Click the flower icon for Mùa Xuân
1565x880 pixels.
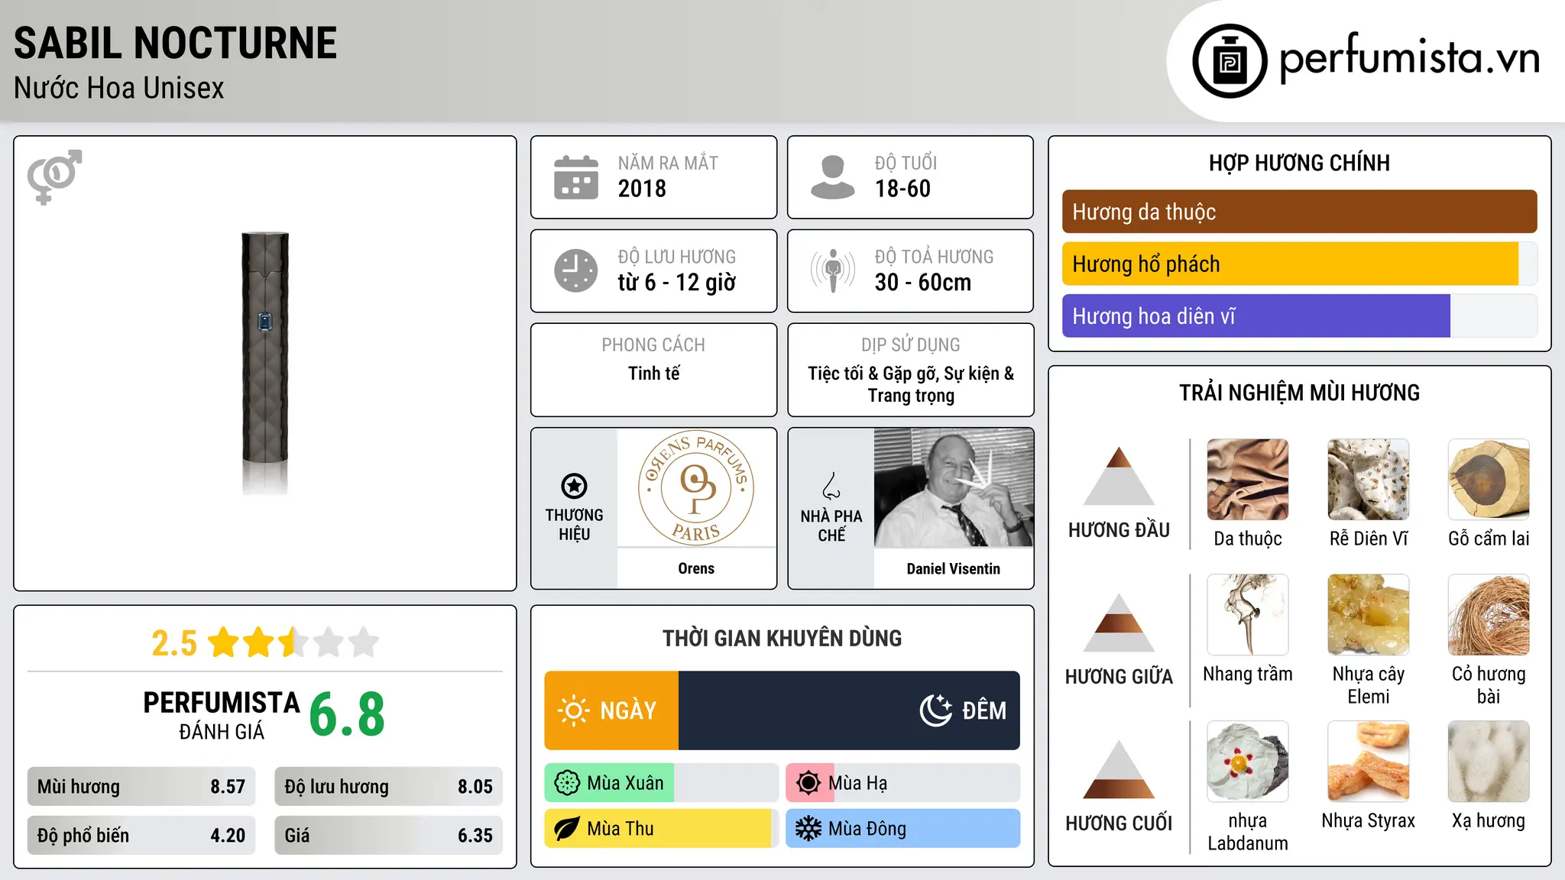pos(567,783)
